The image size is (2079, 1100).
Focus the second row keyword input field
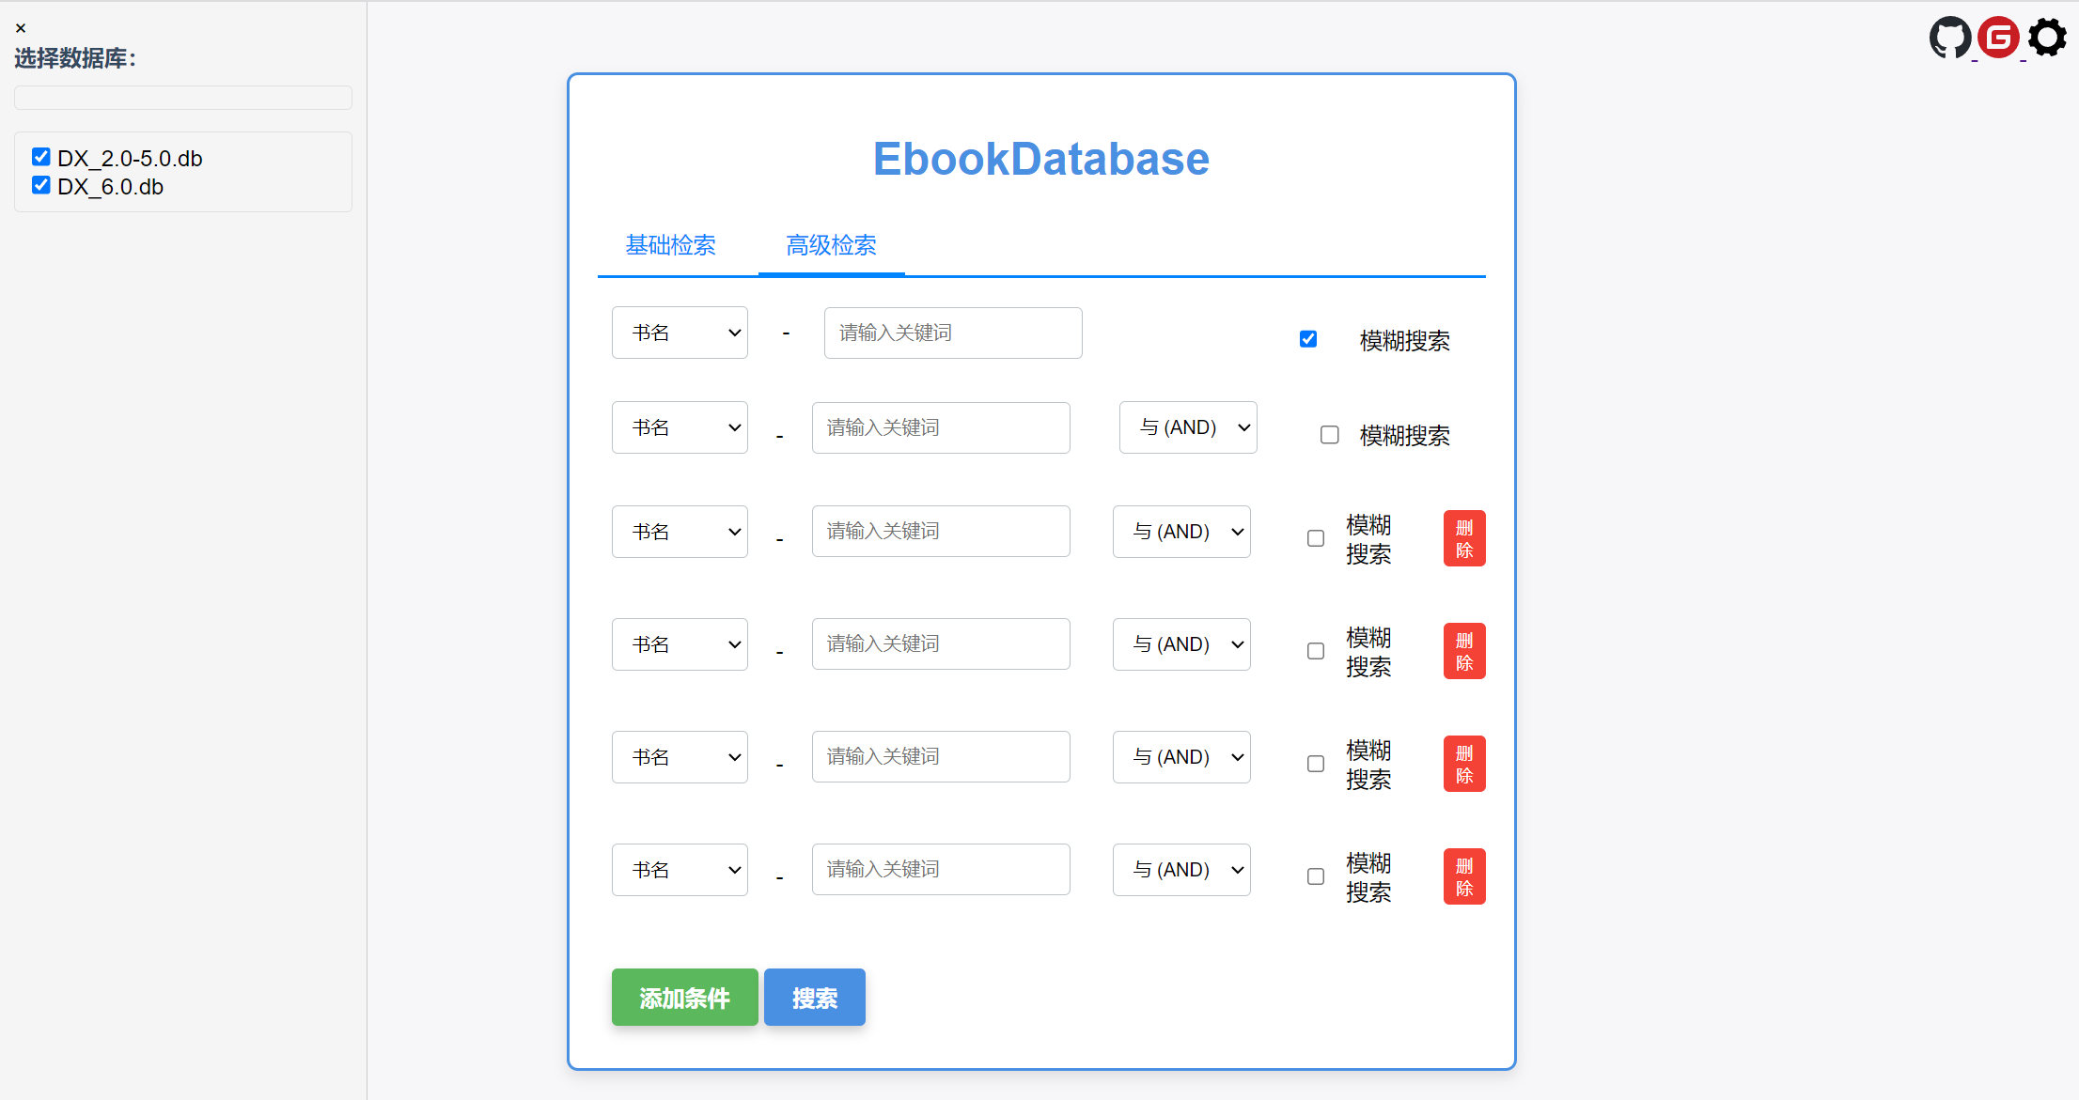click(941, 427)
